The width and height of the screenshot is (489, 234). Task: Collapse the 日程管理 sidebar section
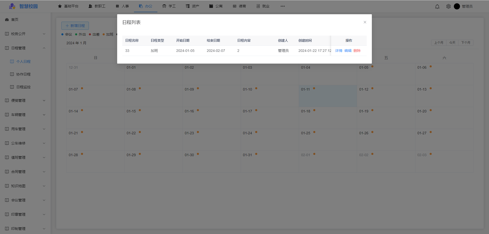(x=44, y=48)
